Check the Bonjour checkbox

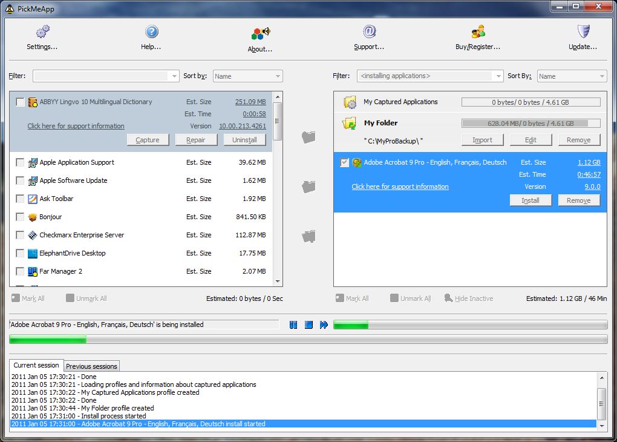pos(20,217)
